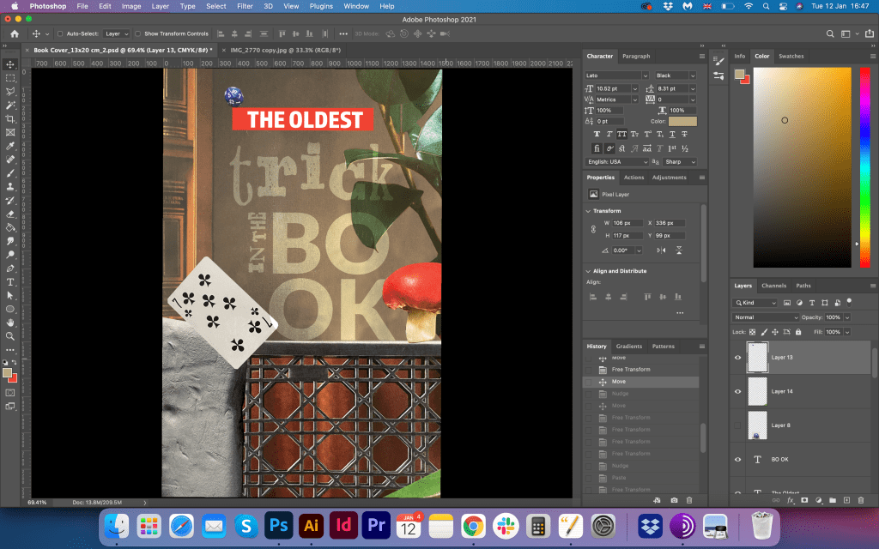Open the Filter menu
879x549 pixels.
coord(245,6)
